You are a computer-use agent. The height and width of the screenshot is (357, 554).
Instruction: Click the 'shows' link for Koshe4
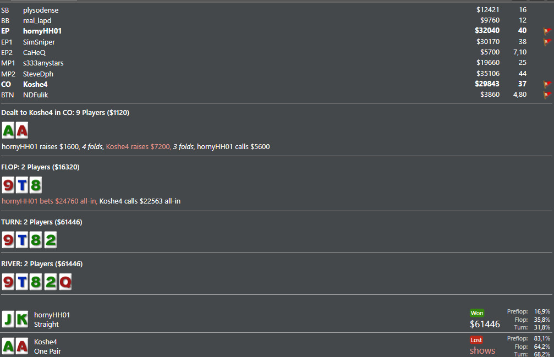[x=482, y=350]
